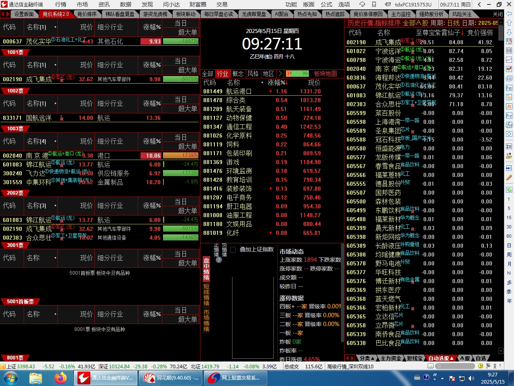Click the orange document icon in sidebar
The width and height of the screenshot is (514, 386).
(x=509, y=106)
